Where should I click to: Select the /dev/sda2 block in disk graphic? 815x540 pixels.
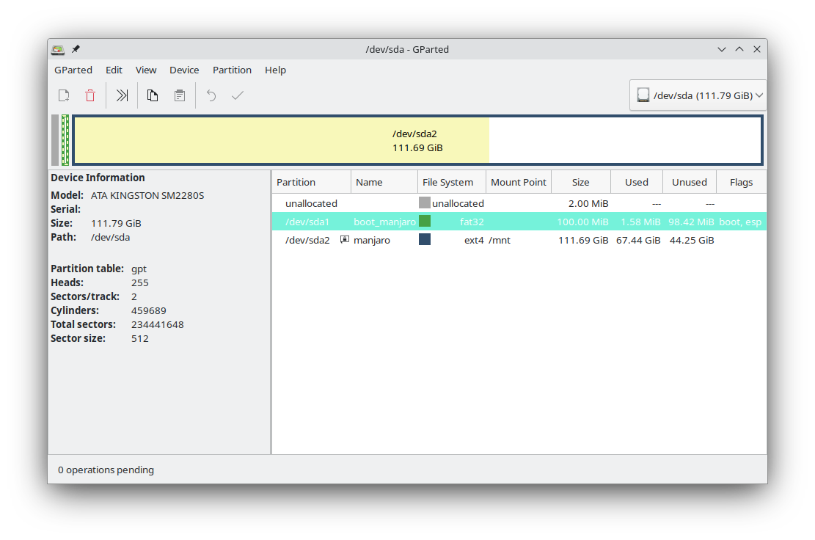(417, 140)
